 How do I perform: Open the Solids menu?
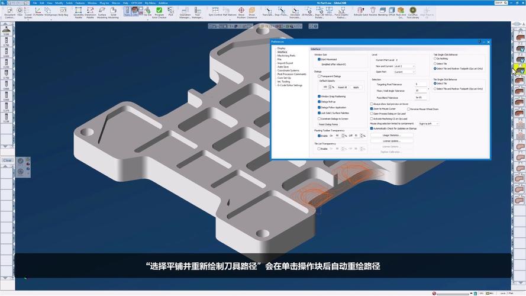[x=69, y=3]
